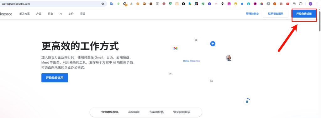Switch to the 高级功能 tab
The width and height of the screenshot is (321, 118).
pos(134,112)
